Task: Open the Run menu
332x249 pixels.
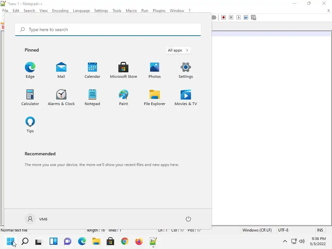Action: [145, 11]
